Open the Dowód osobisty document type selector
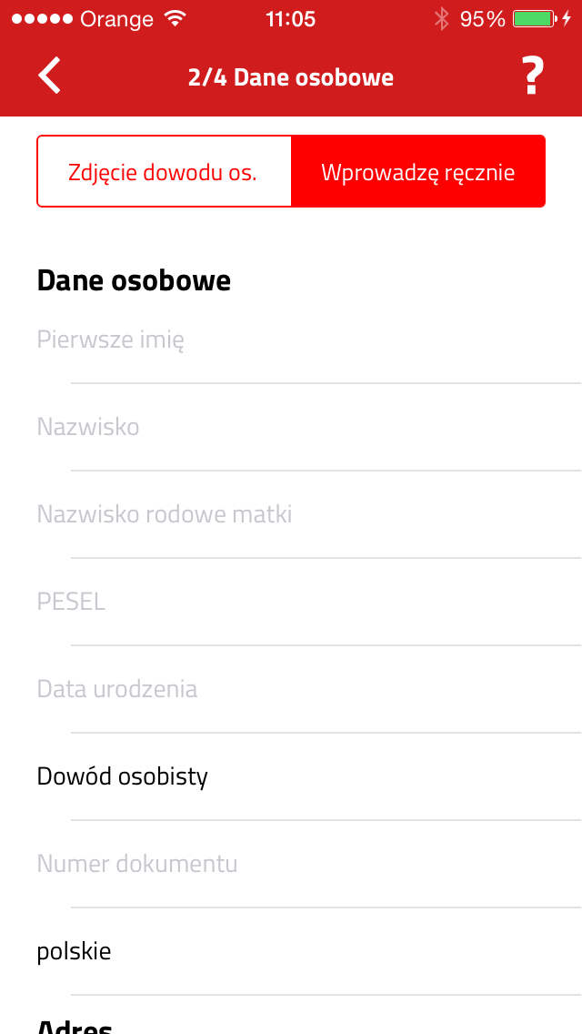Screen dimensions: 582x1034 tap(291, 776)
